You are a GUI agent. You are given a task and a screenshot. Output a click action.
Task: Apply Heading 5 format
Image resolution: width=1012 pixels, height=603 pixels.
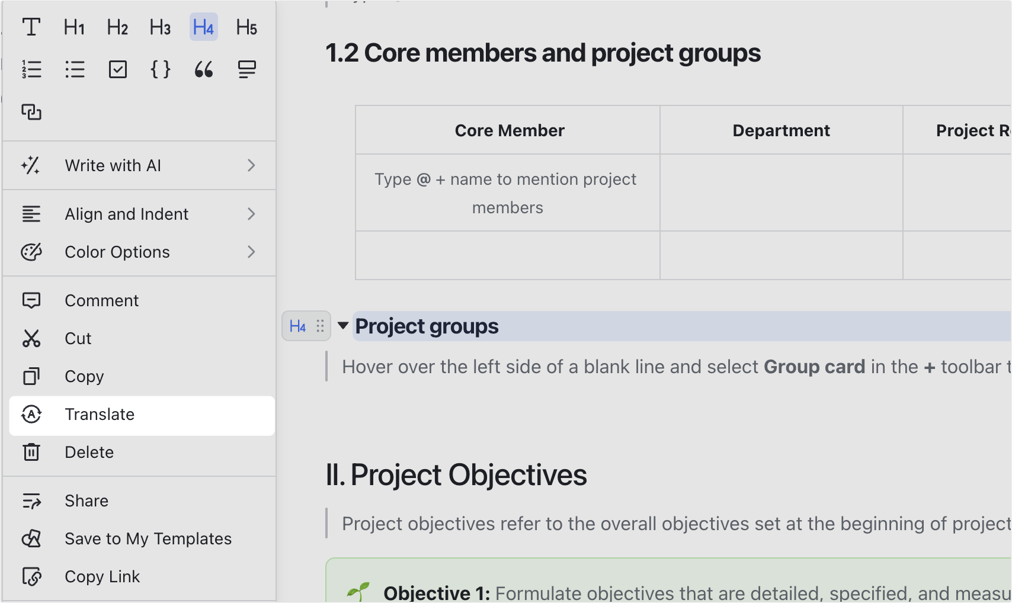point(246,27)
